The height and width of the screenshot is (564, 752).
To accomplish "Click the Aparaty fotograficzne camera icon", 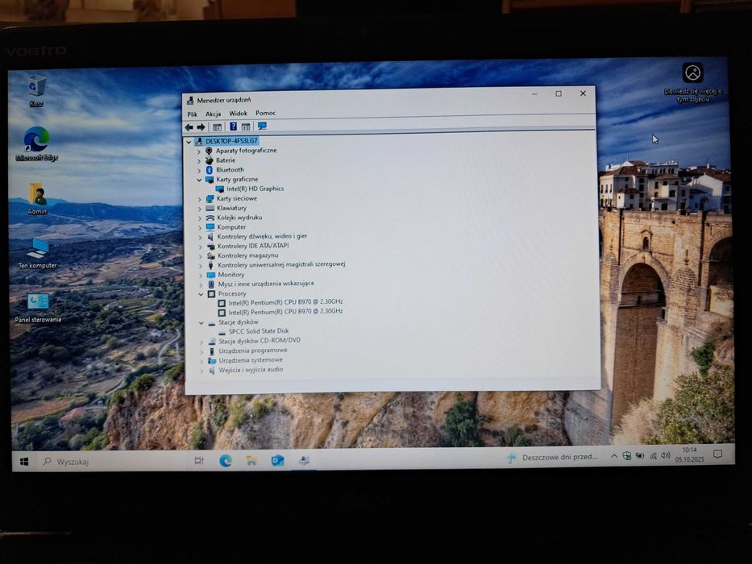I will point(209,151).
